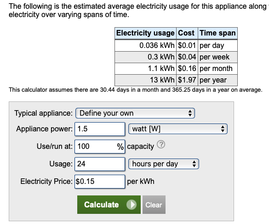269x224 pixels.
Task: Click the Time span column header
Action: tap(217, 33)
